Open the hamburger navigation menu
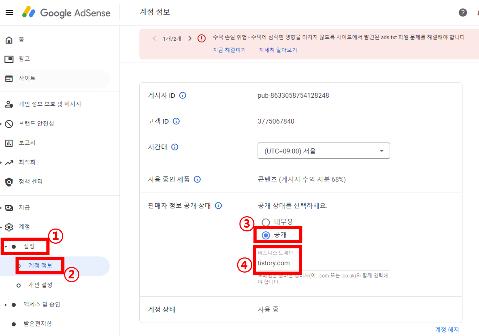The height and width of the screenshot is (336, 479). click(9, 12)
